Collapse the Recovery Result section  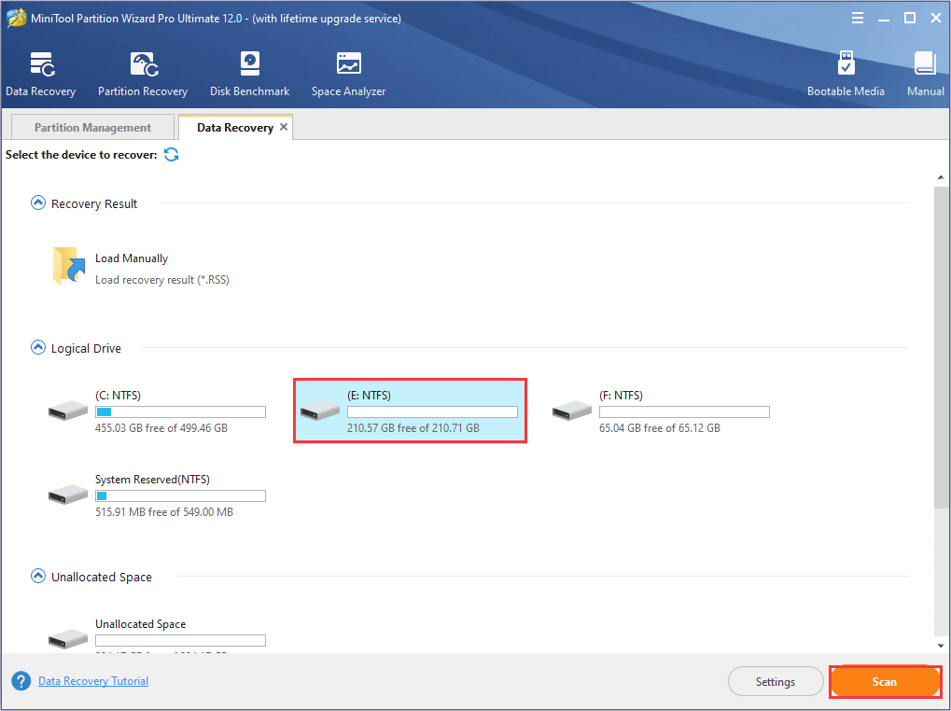pos(37,203)
